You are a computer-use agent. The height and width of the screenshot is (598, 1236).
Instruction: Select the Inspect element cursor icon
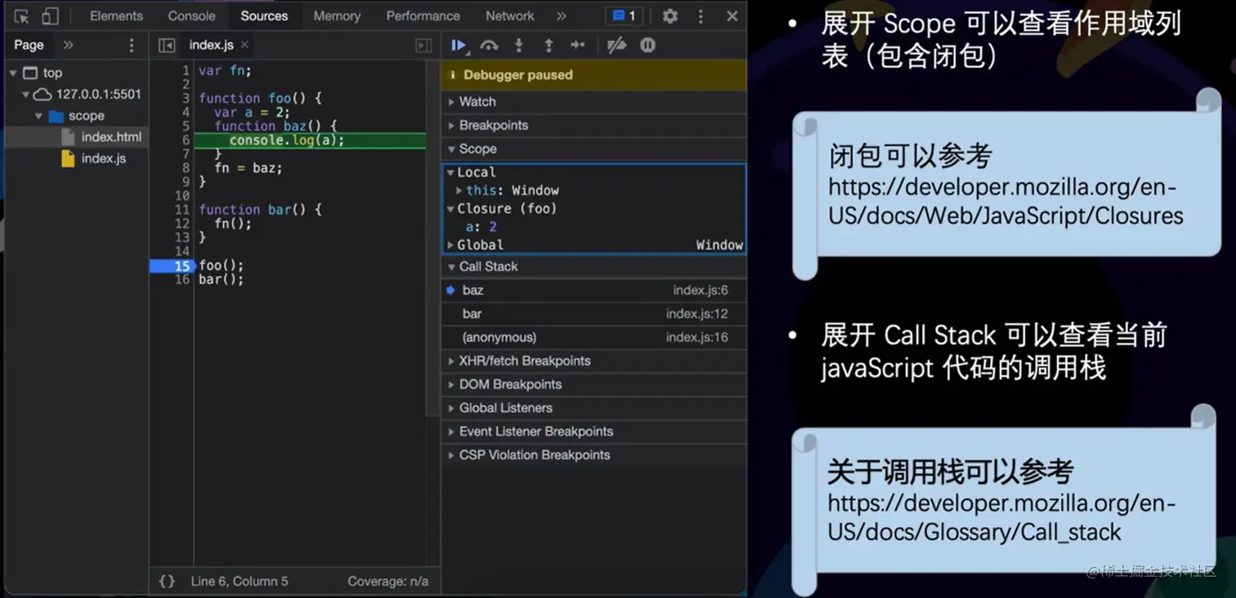pos(21,15)
